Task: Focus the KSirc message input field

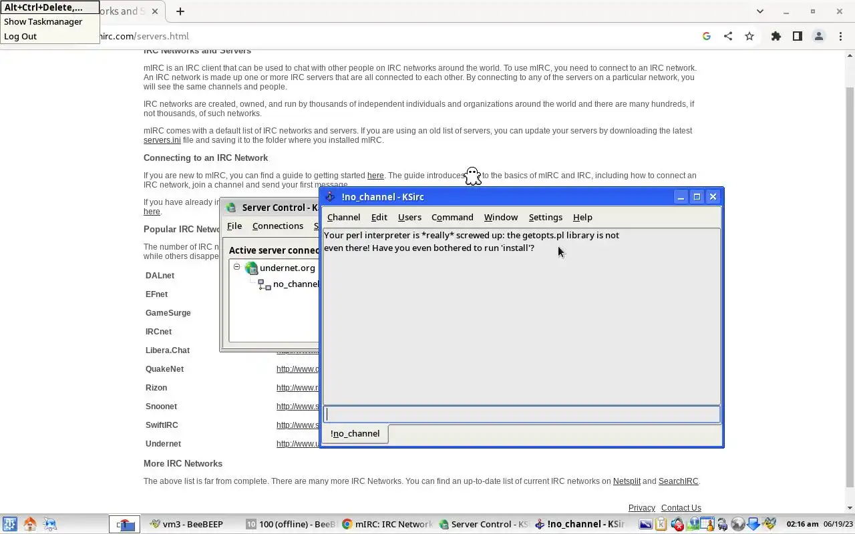Action: coord(522,415)
